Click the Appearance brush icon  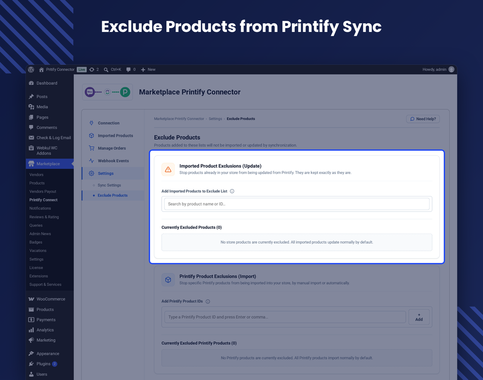tap(31, 354)
